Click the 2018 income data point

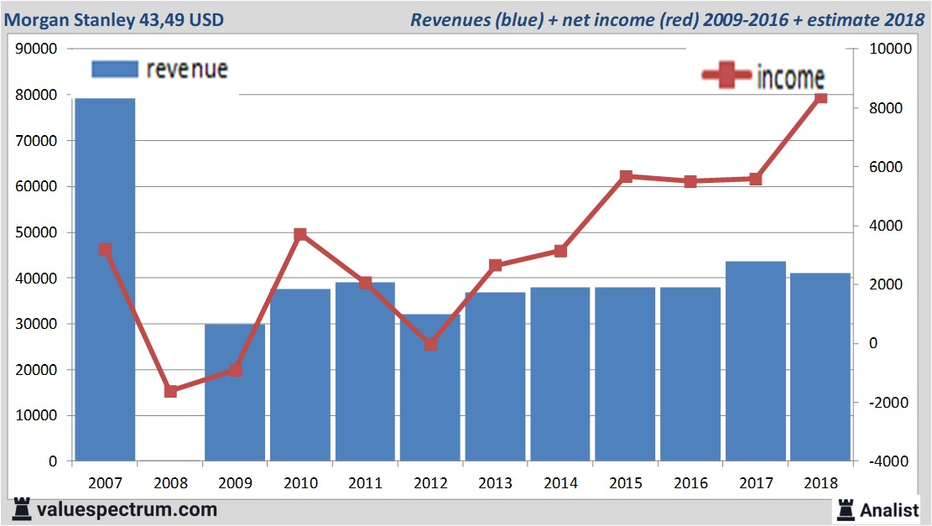(821, 97)
